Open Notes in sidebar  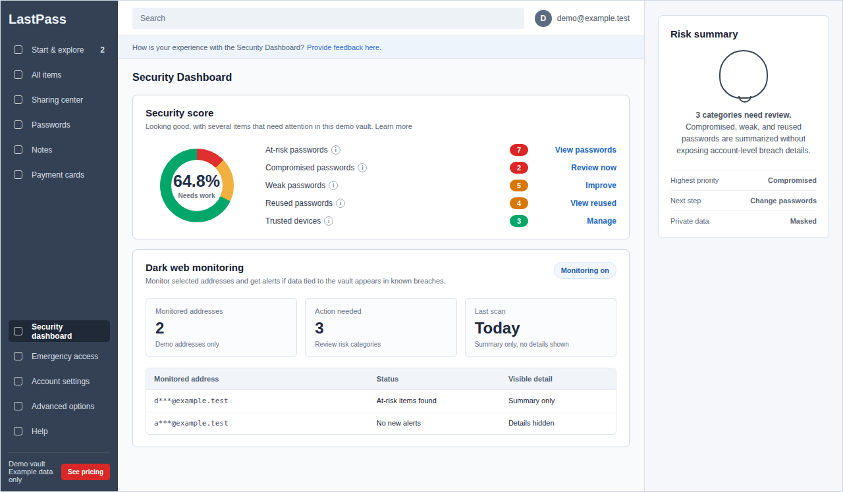coord(59,150)
